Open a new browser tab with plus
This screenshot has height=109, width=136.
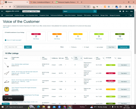[82, 2]
